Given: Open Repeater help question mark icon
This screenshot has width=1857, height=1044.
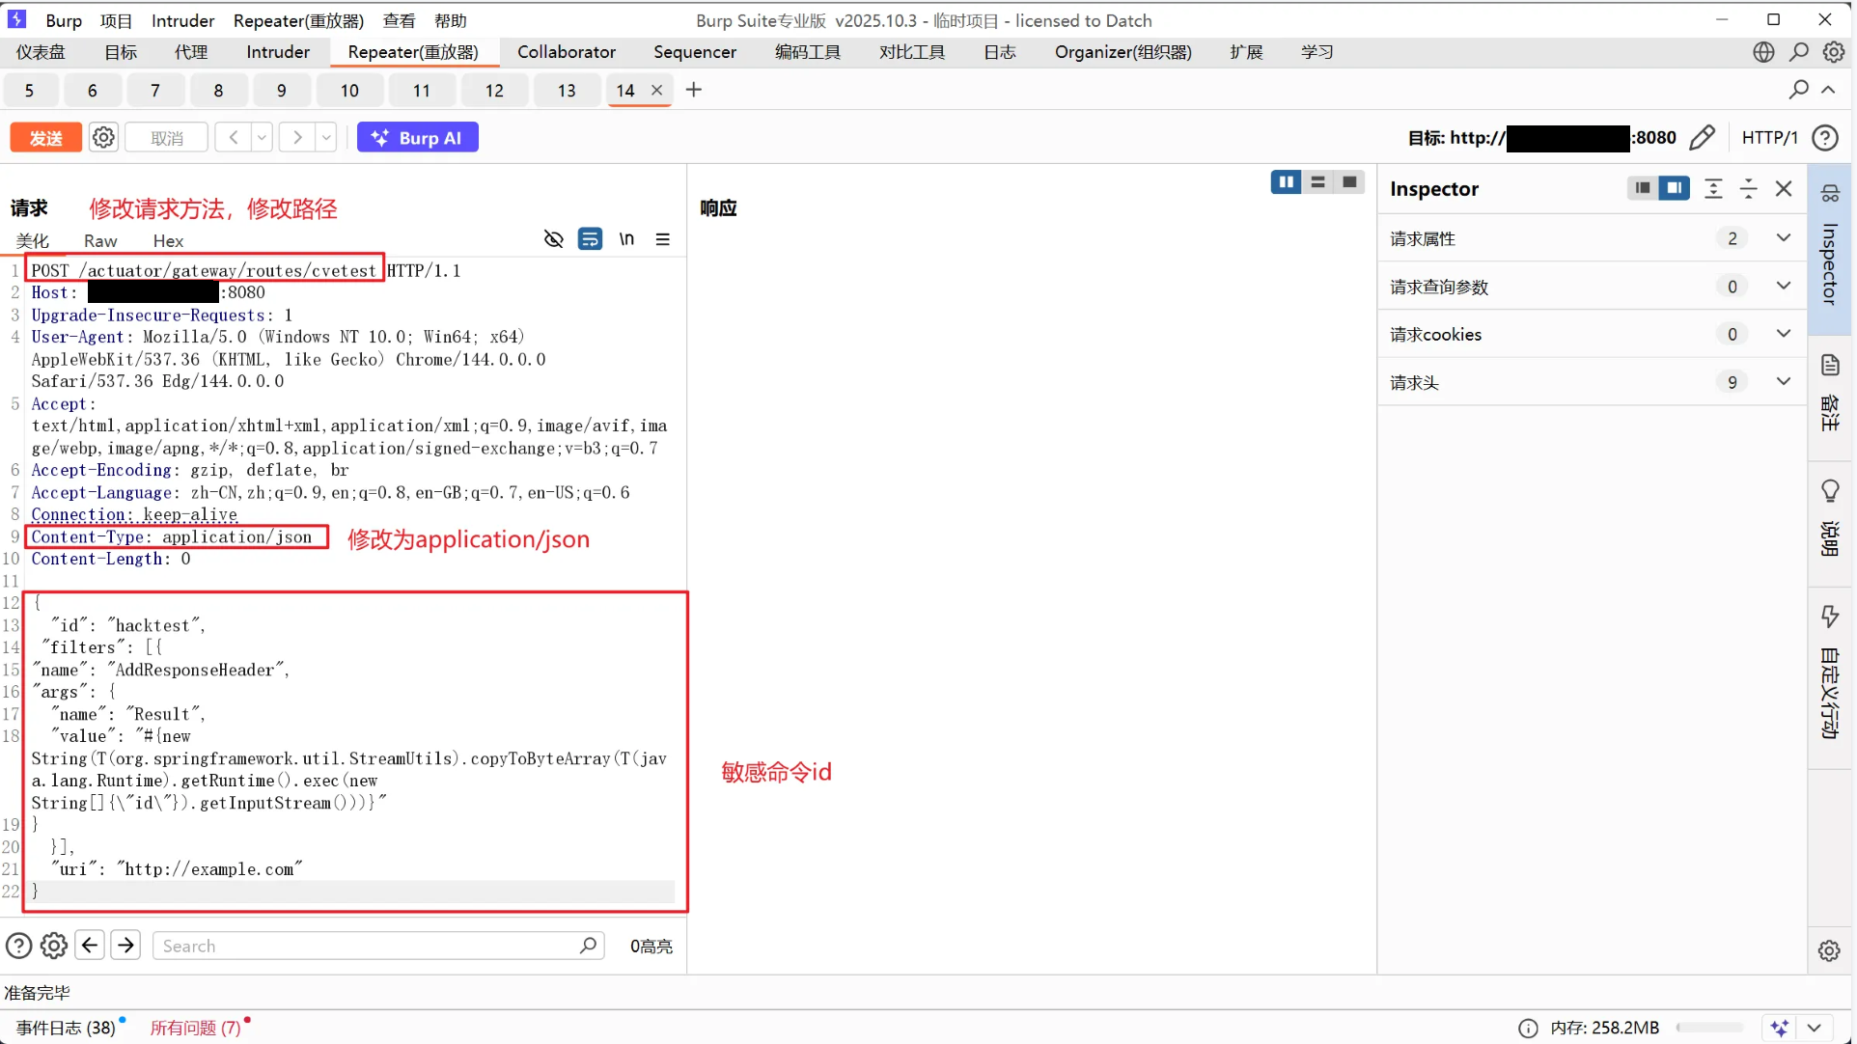Looking at the screenshot, I should [1824, 138].
